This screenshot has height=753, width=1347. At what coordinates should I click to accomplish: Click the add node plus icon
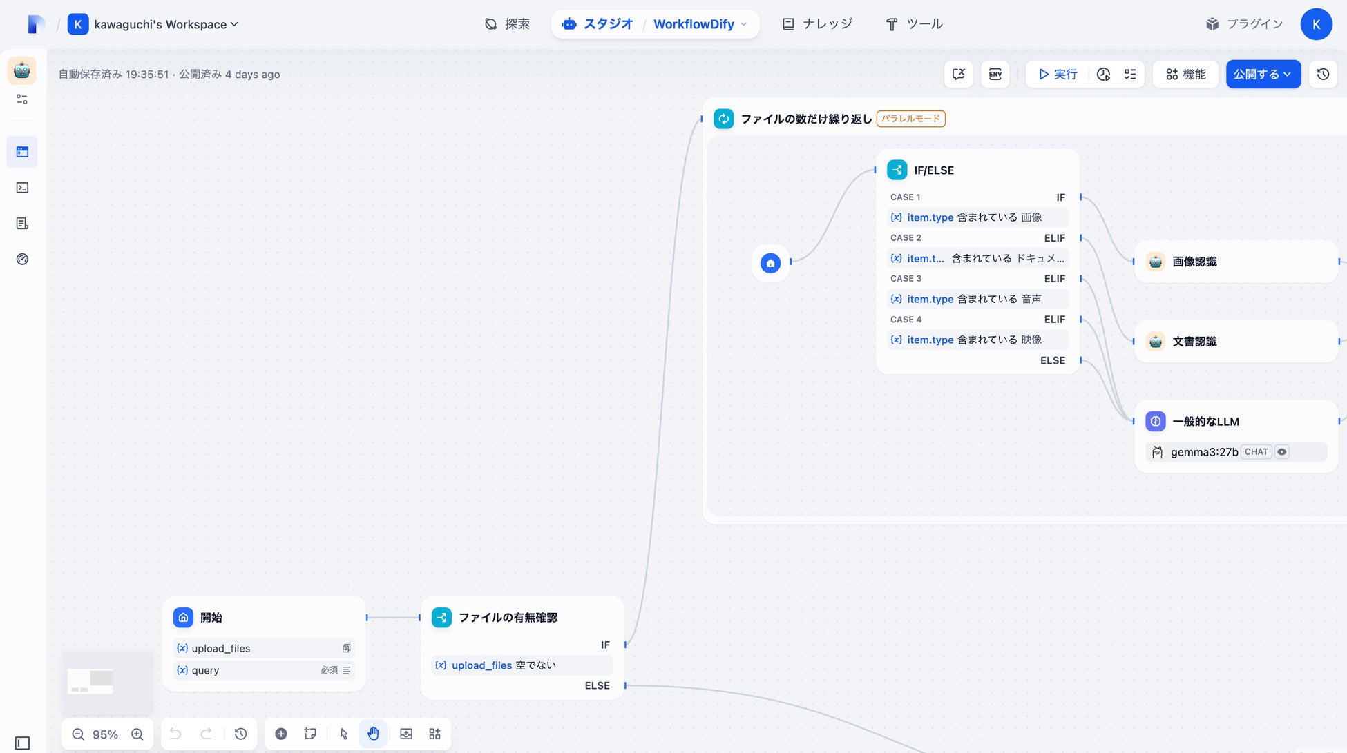click(x=281, y=734)
